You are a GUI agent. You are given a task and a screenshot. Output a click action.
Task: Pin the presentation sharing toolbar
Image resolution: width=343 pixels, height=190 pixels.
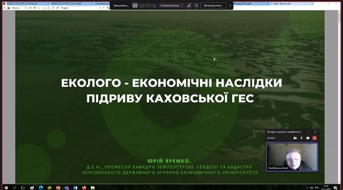pos(230,6)
